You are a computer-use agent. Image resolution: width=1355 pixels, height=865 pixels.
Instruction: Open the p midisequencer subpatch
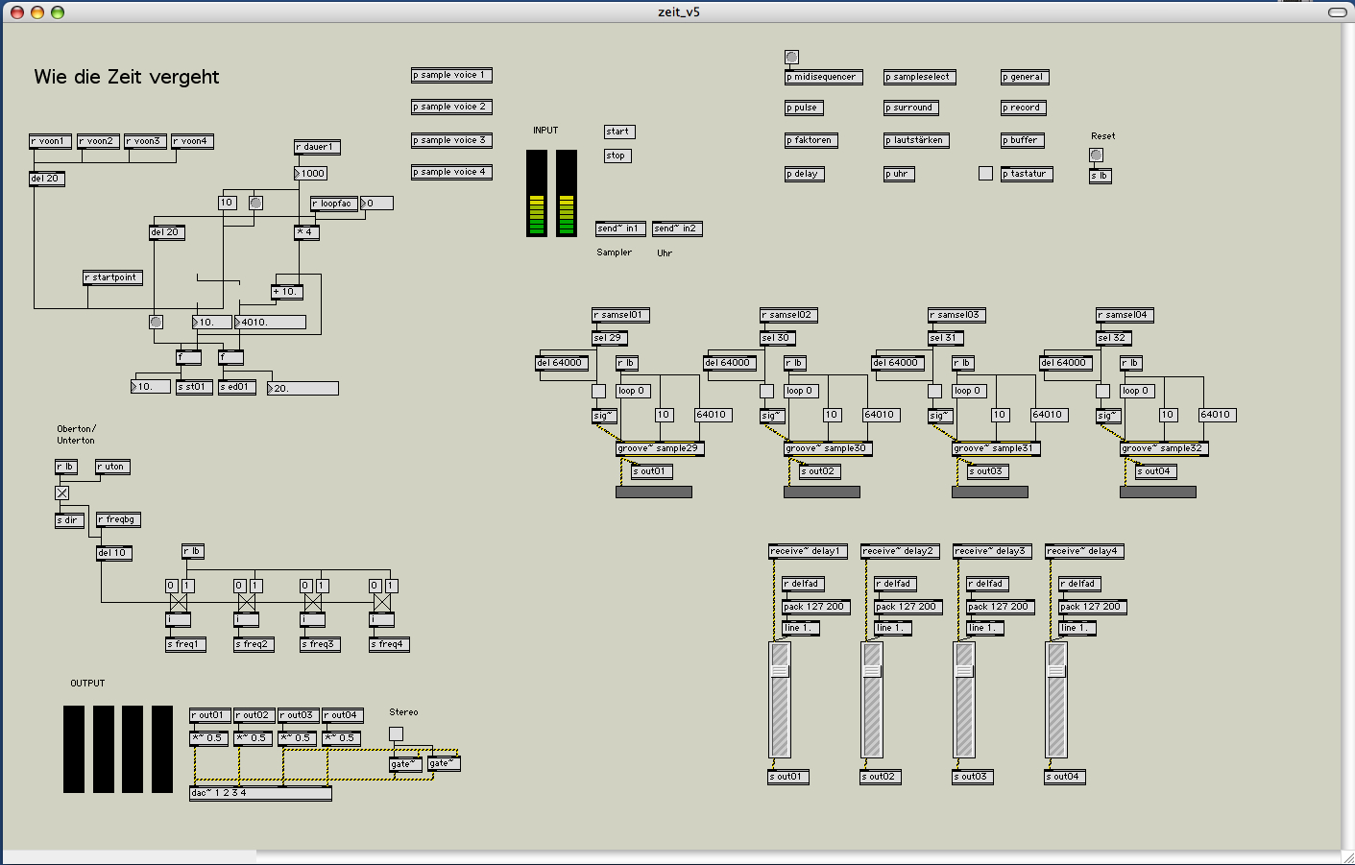point(824,77)
